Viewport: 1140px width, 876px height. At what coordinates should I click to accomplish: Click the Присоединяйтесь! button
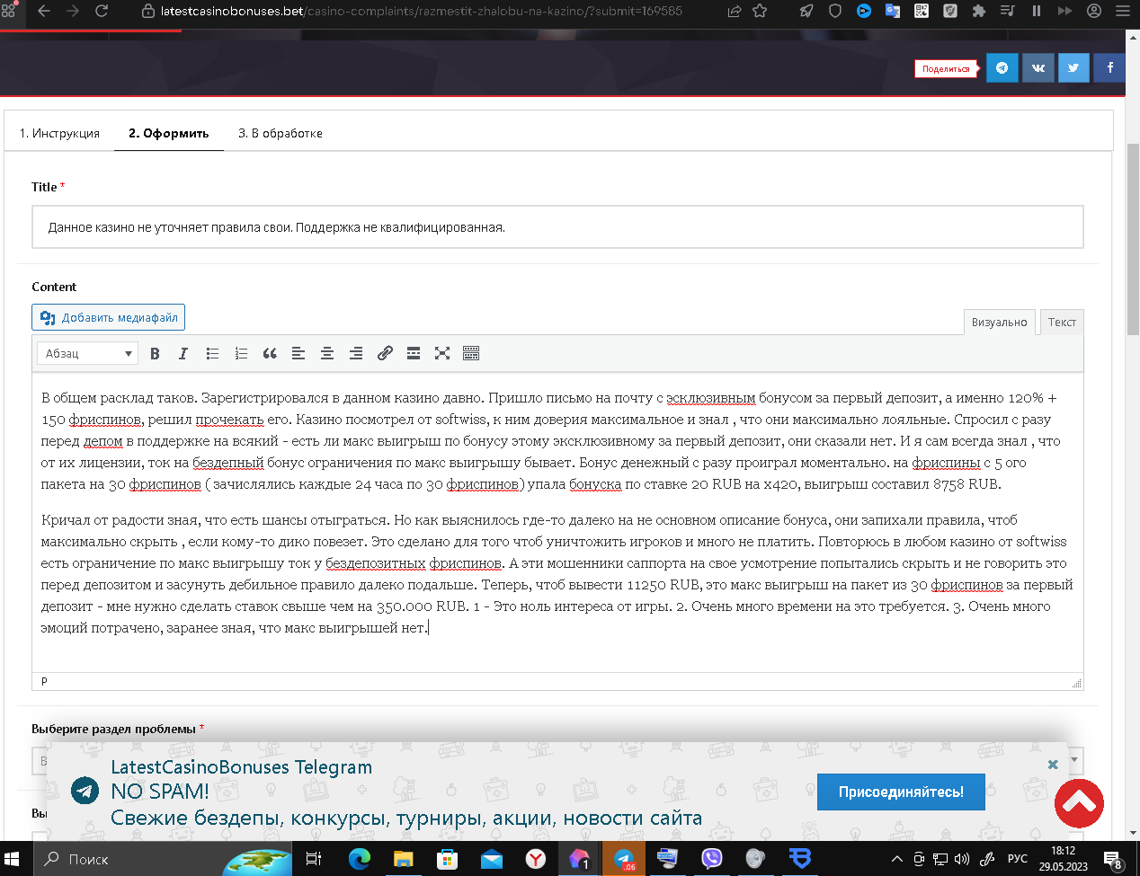coord(901,792)
